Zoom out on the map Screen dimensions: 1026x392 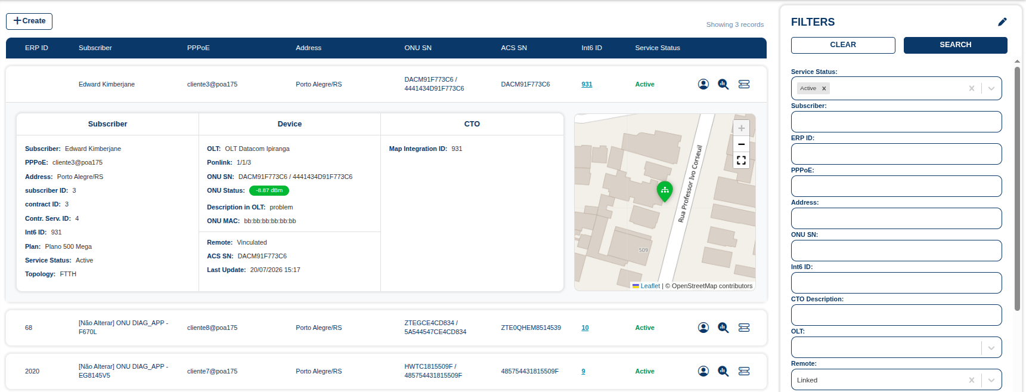[741, 144]
